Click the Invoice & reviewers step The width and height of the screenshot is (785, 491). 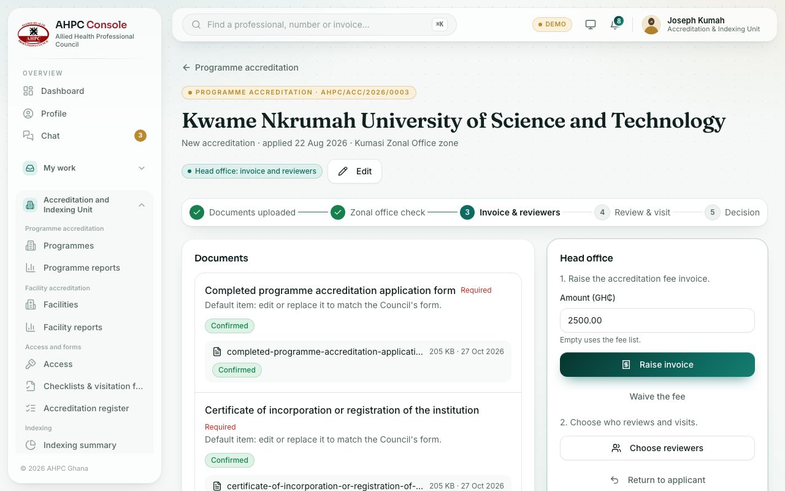(510, 212)
